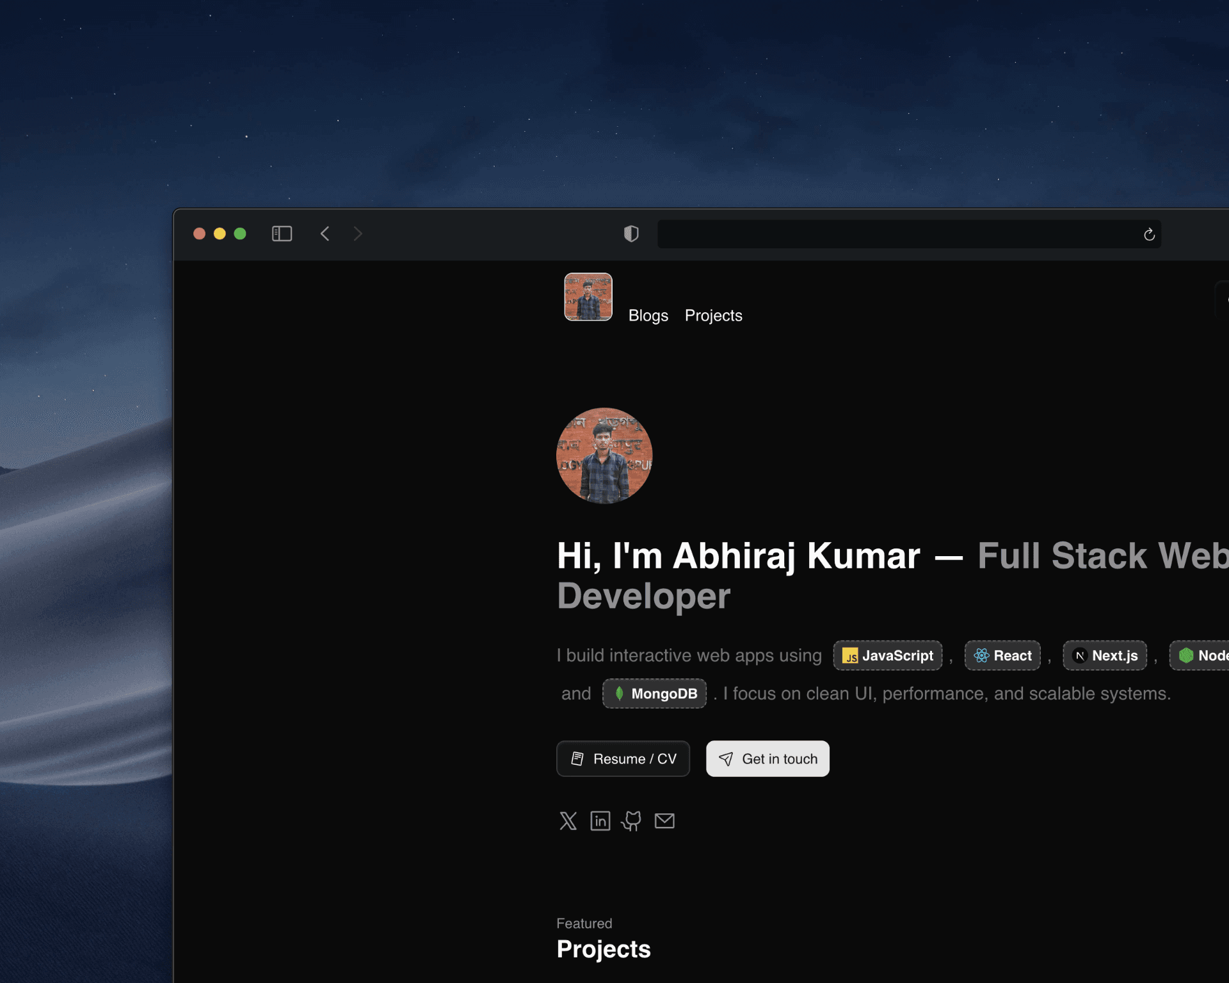Click the email envelope icon
Screen dimensions: 1229x983
[664, 821]
